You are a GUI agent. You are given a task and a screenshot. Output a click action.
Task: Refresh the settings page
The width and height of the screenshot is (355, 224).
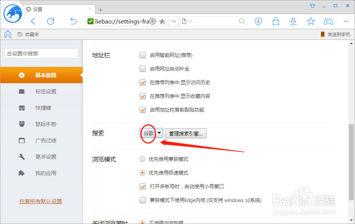51,21
